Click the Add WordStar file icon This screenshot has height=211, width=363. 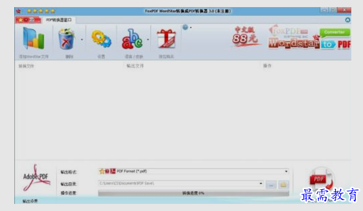point(34,39)
